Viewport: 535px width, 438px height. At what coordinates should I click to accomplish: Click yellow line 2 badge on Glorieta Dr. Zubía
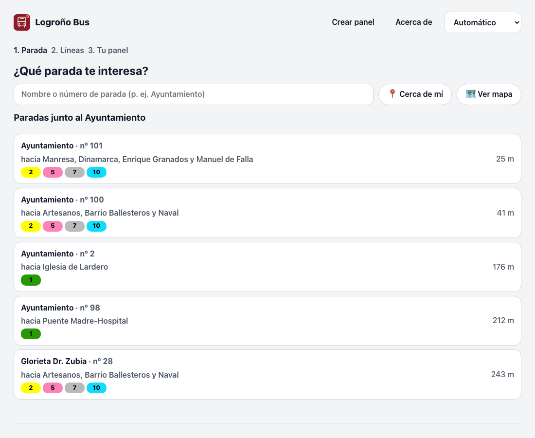(31, 388)
